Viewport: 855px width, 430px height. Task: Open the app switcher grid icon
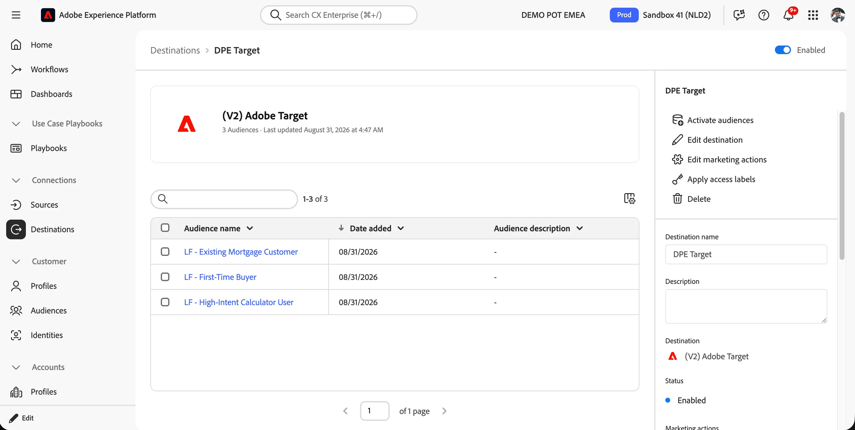(x=813, y=15)
